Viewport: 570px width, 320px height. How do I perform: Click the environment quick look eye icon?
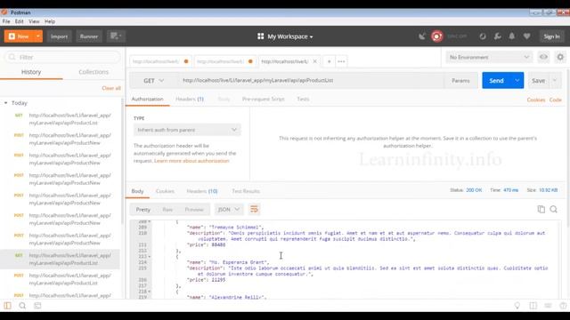[543, 57]
